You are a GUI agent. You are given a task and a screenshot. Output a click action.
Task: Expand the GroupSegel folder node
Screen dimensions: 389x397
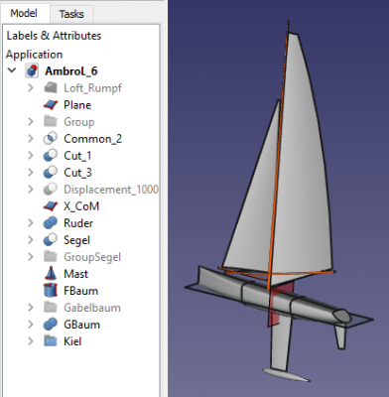click(x=31, y=256)
